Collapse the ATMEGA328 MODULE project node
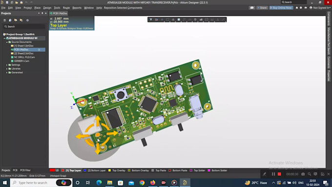Screen dimensions: 332x187 pyautogui.click(x=4, y=39)
